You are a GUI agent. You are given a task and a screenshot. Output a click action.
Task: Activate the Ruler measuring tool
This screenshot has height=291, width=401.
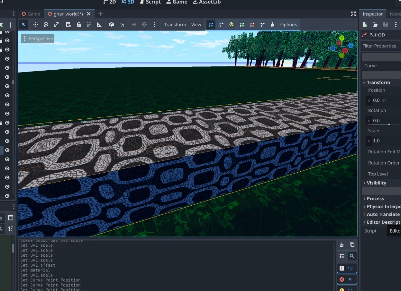(x=99, y=24)
